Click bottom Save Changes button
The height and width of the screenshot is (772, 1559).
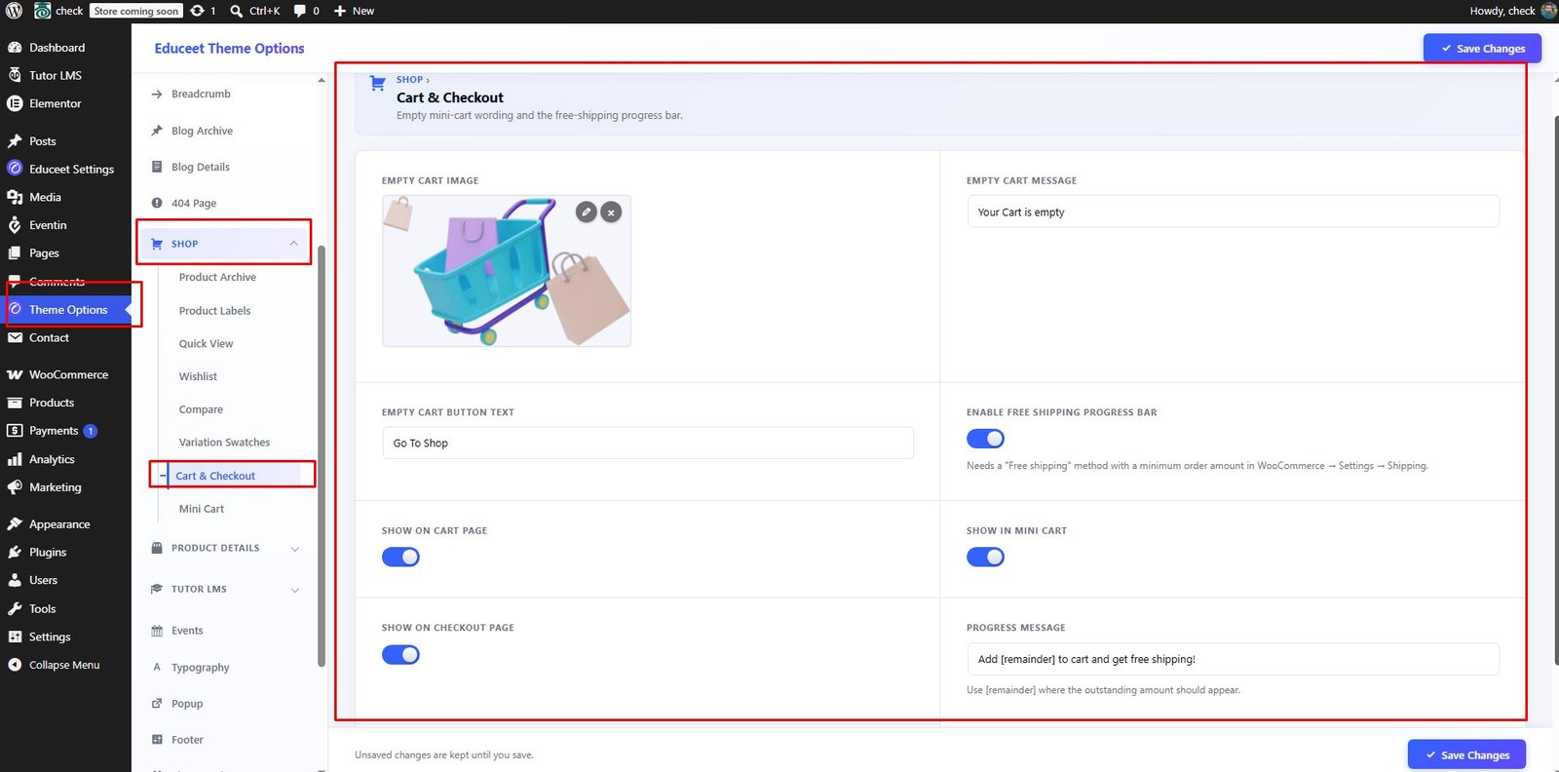[x=1466, y=754]
